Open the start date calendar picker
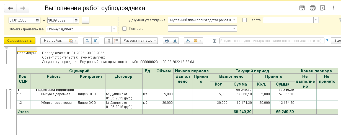This screenshot has height=135, width=341. (38, 20)
